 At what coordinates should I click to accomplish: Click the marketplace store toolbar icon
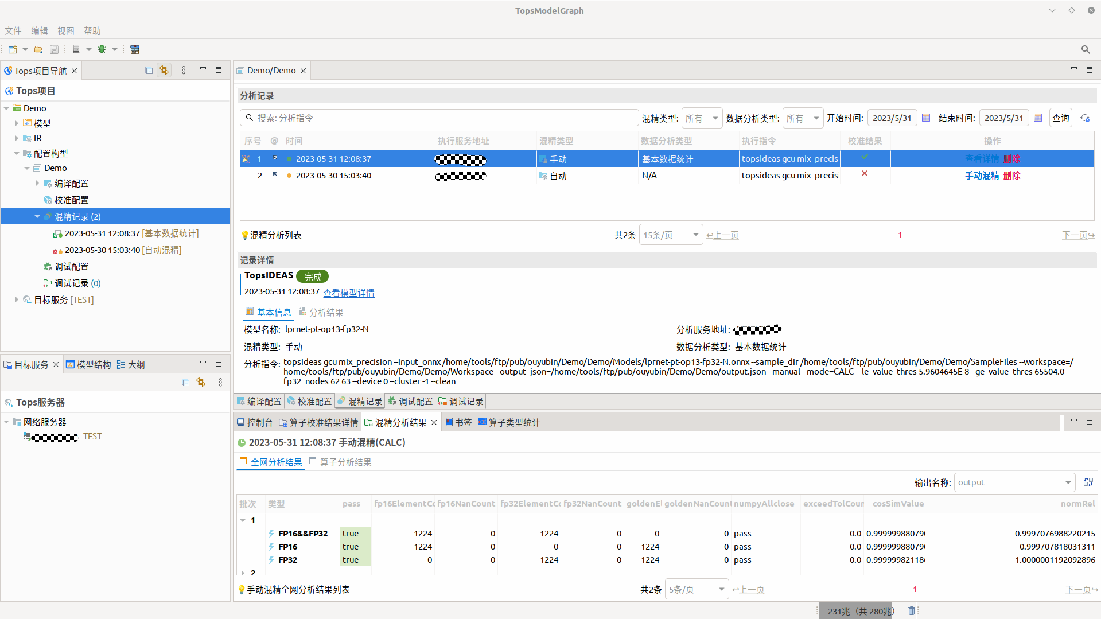click(135, 49)
